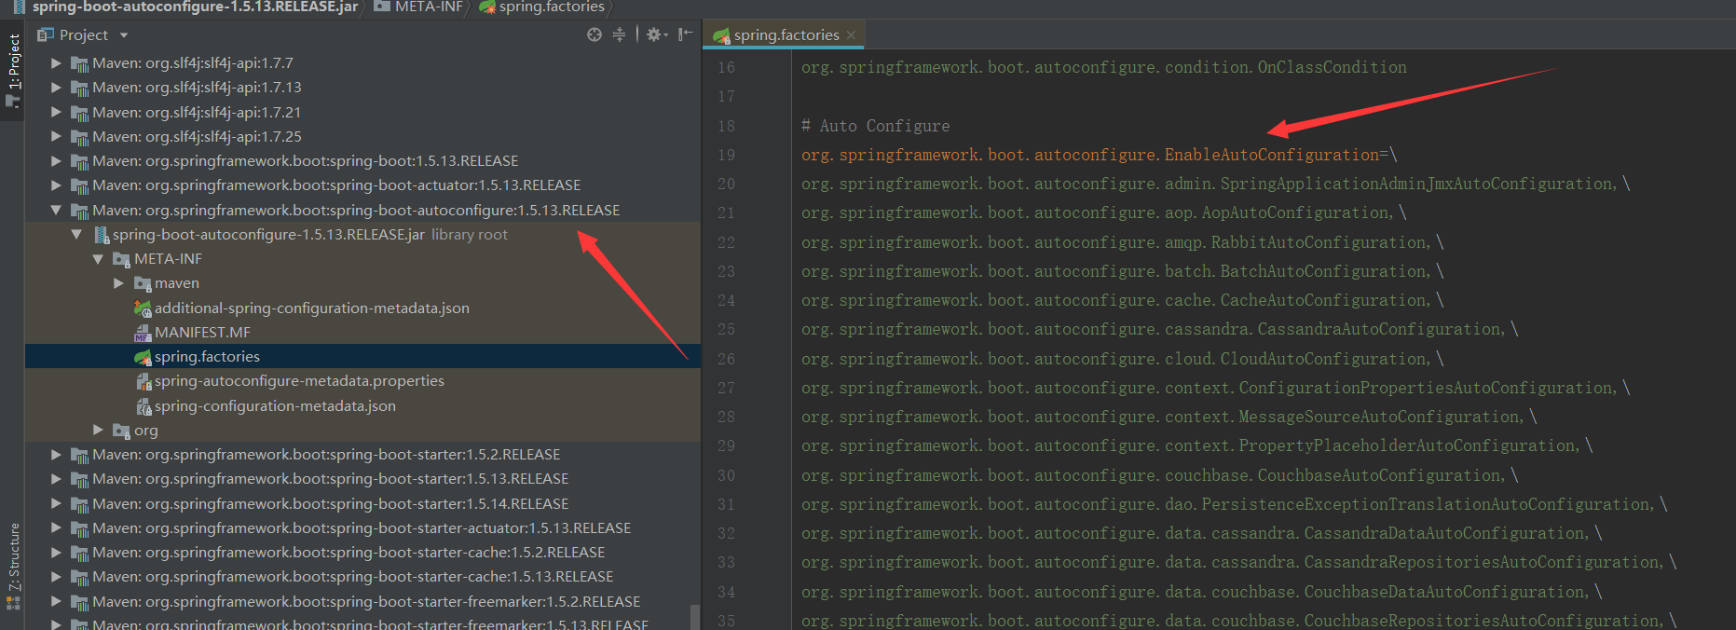Open the Project panel settings gear
This screenshot has height=630, width=1736.
(656, 34)
